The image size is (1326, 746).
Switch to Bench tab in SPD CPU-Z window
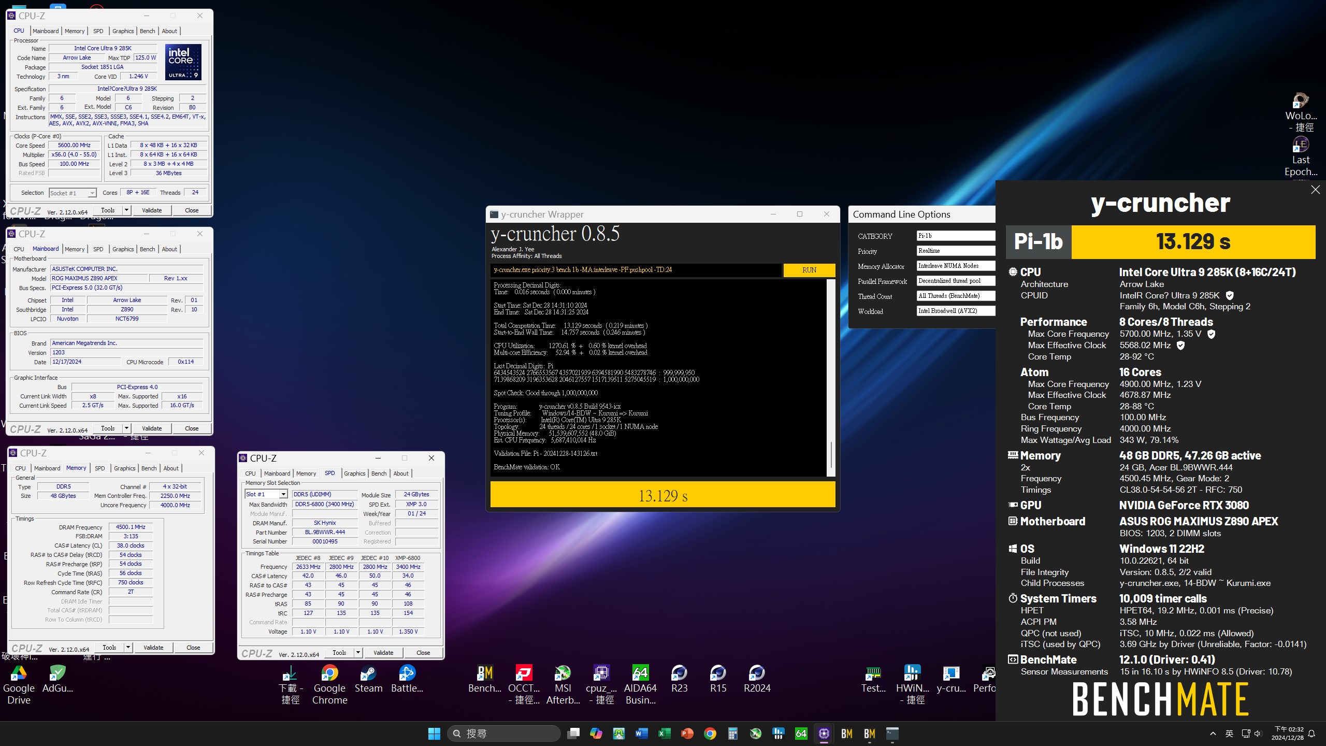[x=379, y=474]
